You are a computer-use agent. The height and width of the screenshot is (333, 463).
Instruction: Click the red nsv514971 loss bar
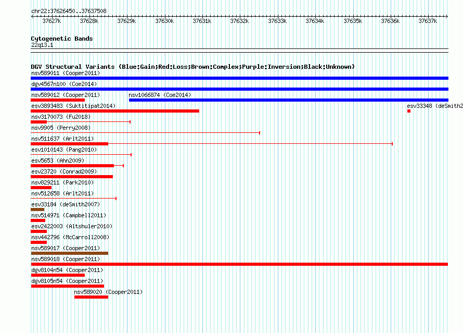38,220
